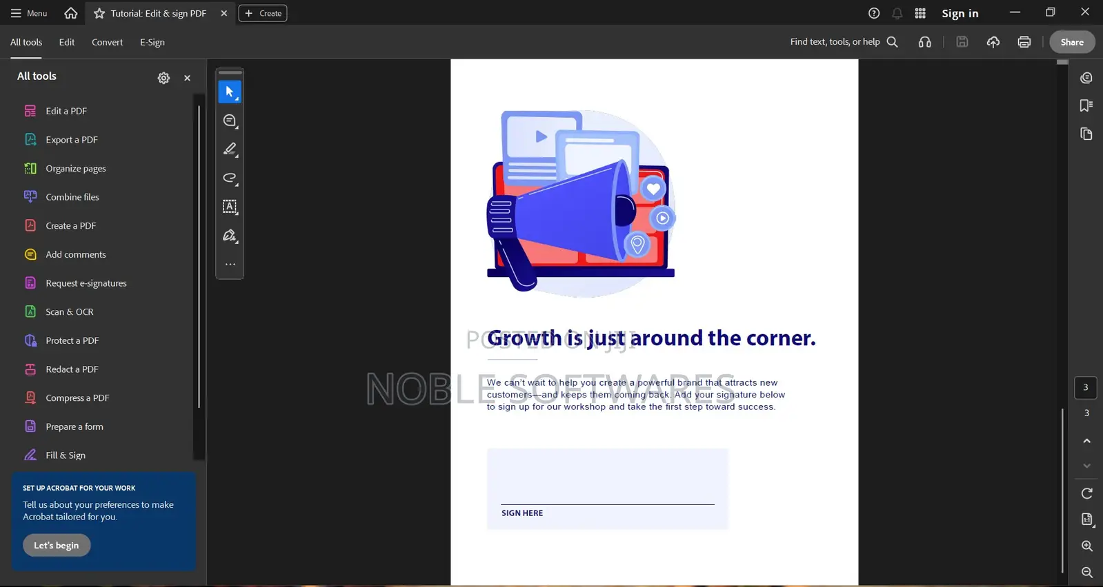Choose the Select arrow tool in quick toolbar
Image resolution: width=1103 pixels, height=587 pixels.
click(230, 92)
